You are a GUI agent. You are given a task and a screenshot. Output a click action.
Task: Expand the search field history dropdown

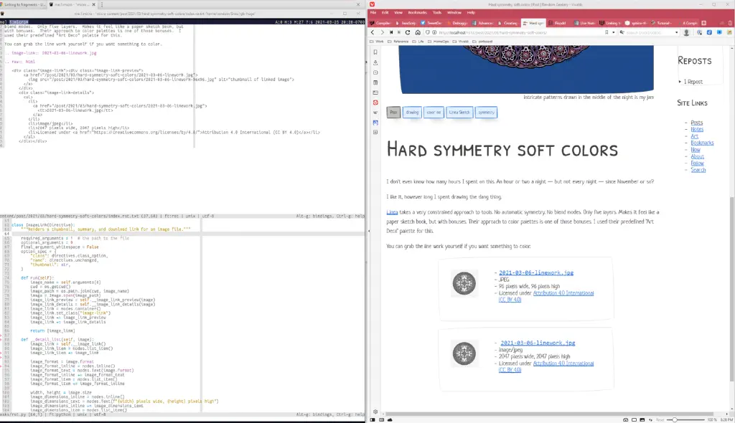676,32
